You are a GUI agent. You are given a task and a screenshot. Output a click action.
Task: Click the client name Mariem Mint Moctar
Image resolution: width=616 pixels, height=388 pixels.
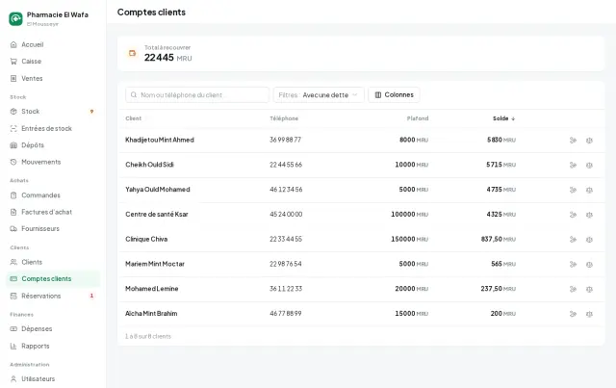pos(155,264)
